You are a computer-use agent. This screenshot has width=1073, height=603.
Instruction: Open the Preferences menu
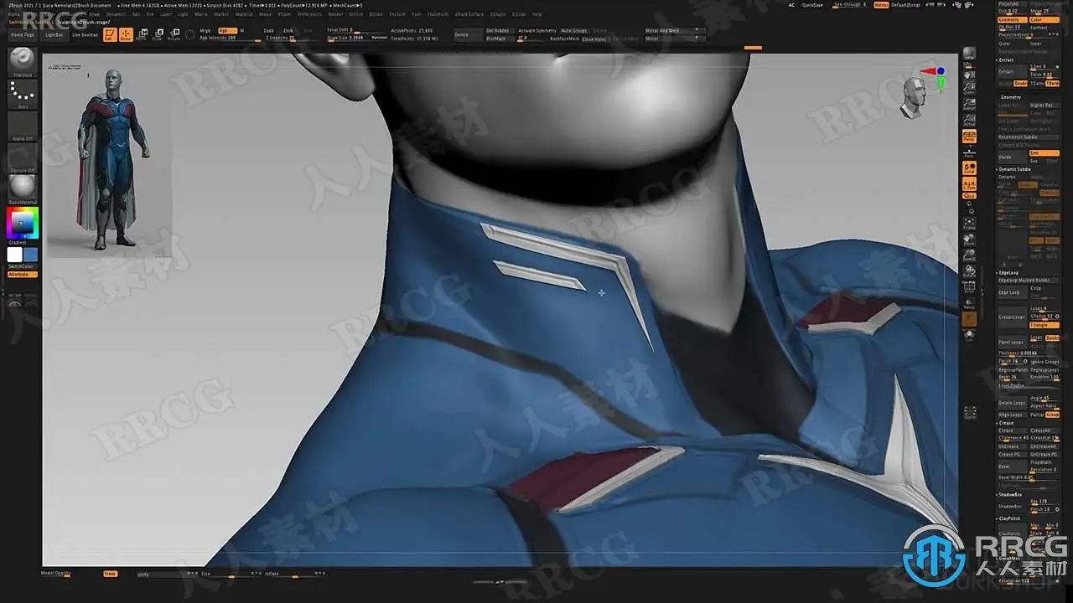pyautogui.click(x=310, y=14)
